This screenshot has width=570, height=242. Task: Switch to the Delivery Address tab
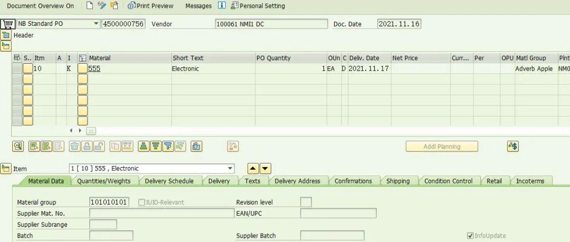pos(297,181)
